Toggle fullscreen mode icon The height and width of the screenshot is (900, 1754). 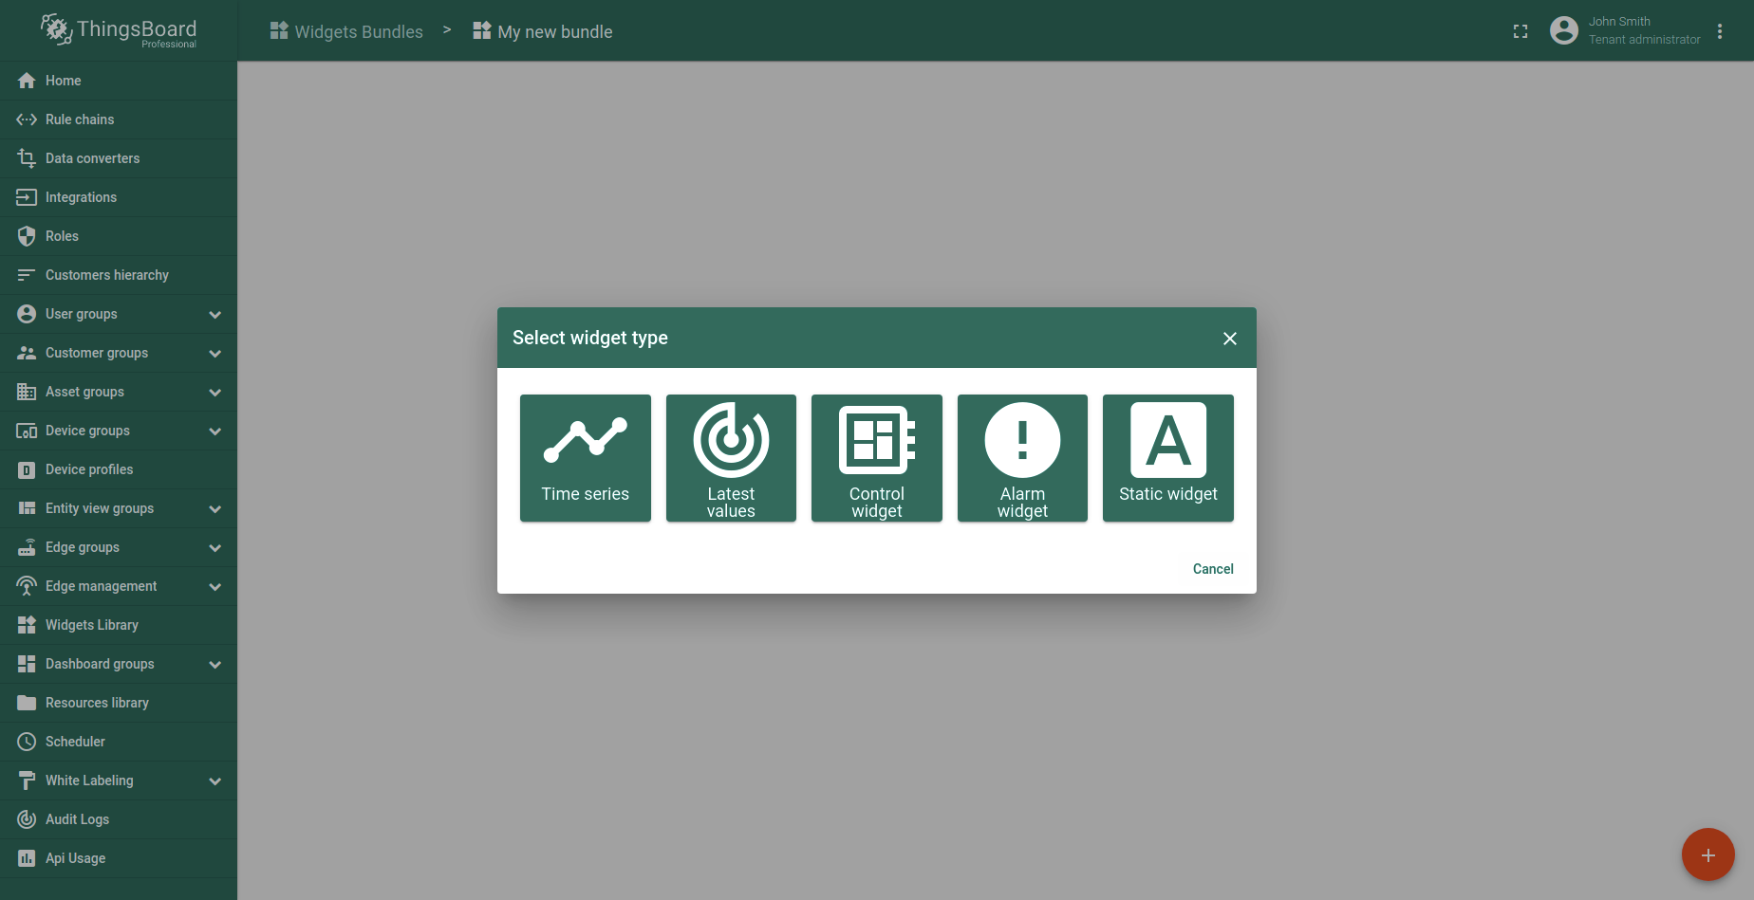(1521, 31)
